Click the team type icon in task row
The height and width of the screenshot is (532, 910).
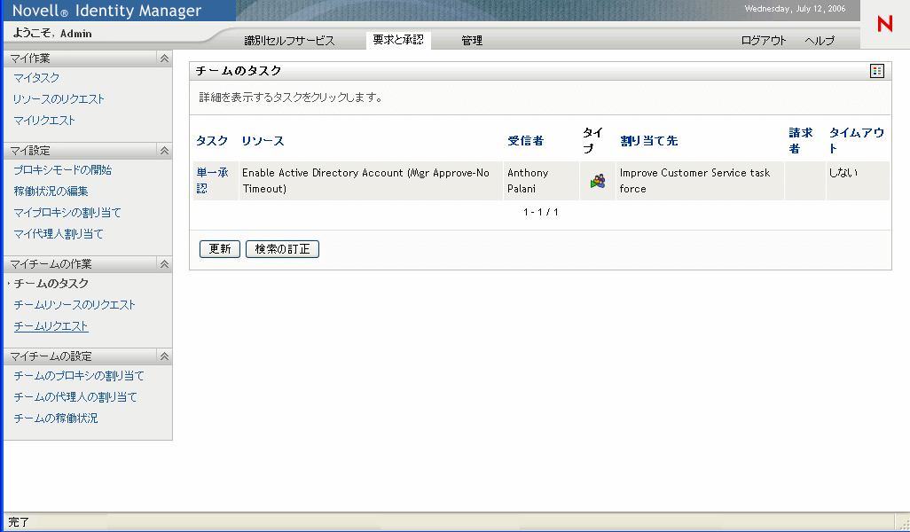[x=598, y=181]
